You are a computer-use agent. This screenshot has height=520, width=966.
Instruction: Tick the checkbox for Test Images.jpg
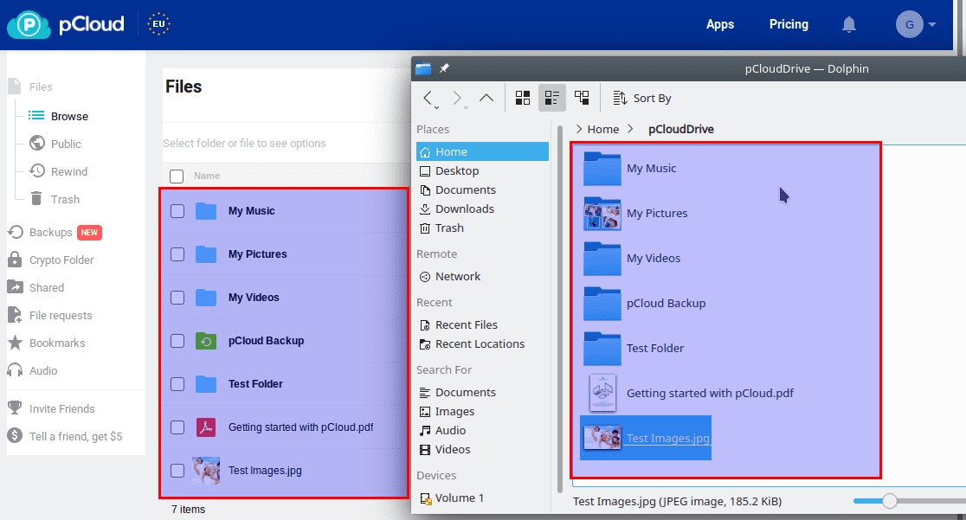coord(177,470)
